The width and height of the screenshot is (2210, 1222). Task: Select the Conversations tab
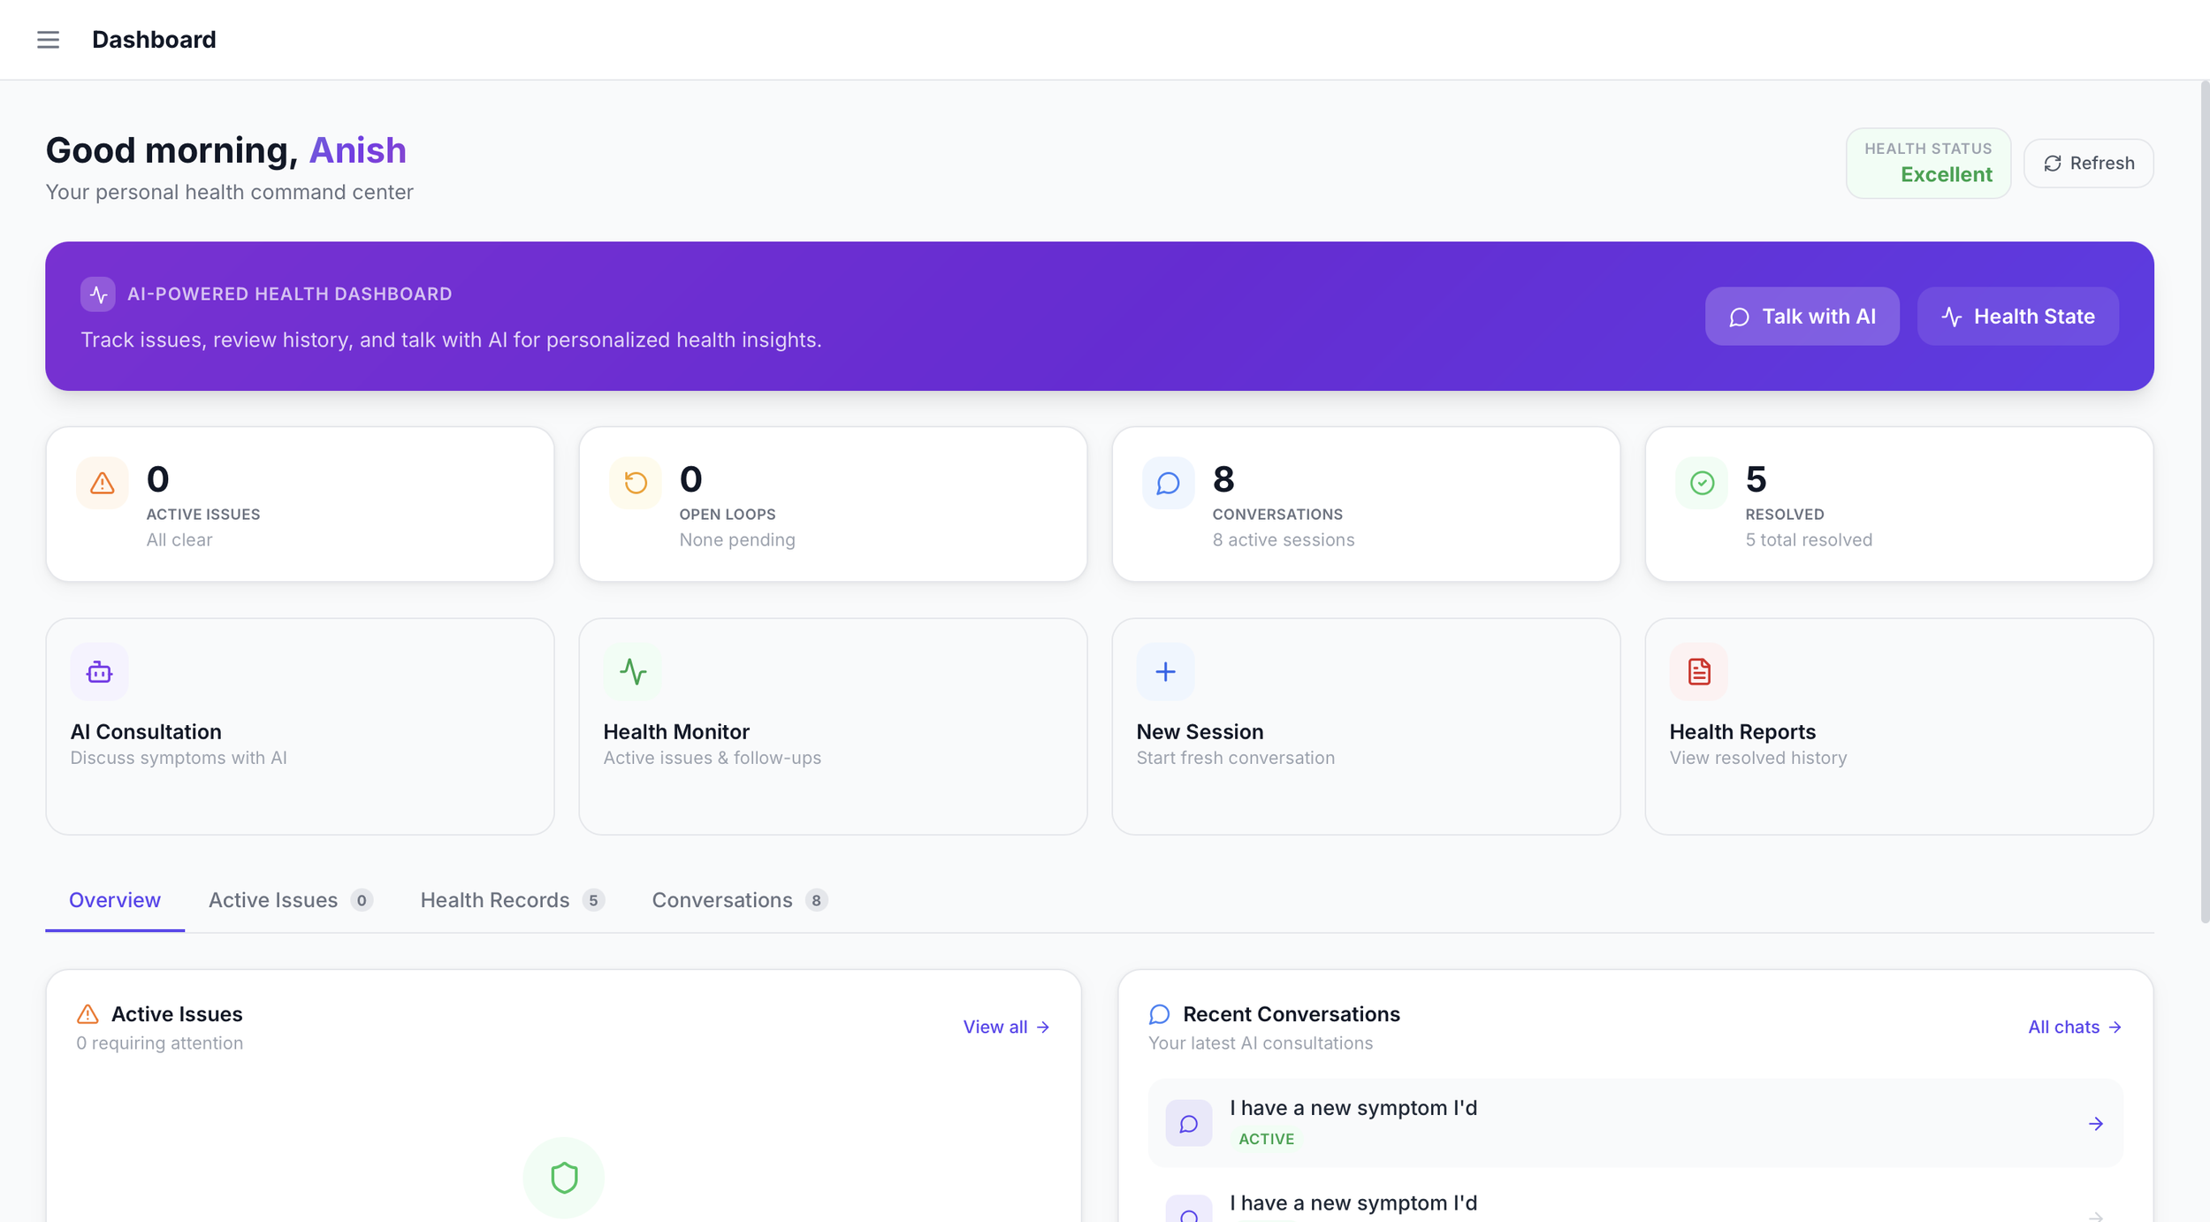(x=740, y=900)
